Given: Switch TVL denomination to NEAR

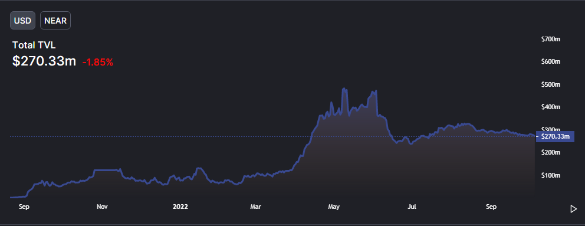Looking at the screenshot, I should click(x=55, y=21).
